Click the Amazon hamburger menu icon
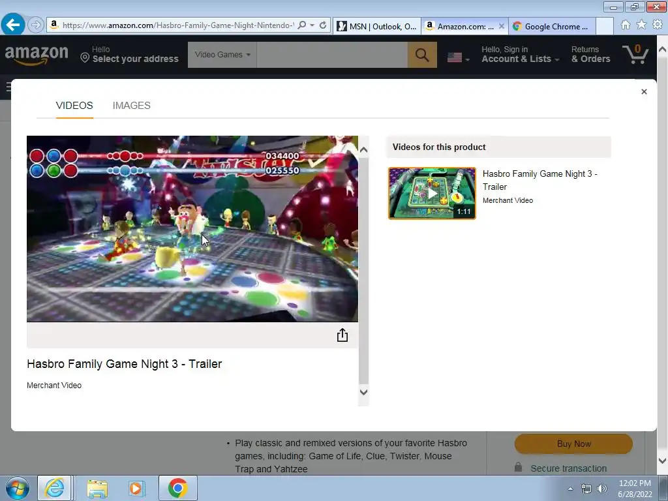This screenshot has height=501, width=668. [x=8, y=88]
